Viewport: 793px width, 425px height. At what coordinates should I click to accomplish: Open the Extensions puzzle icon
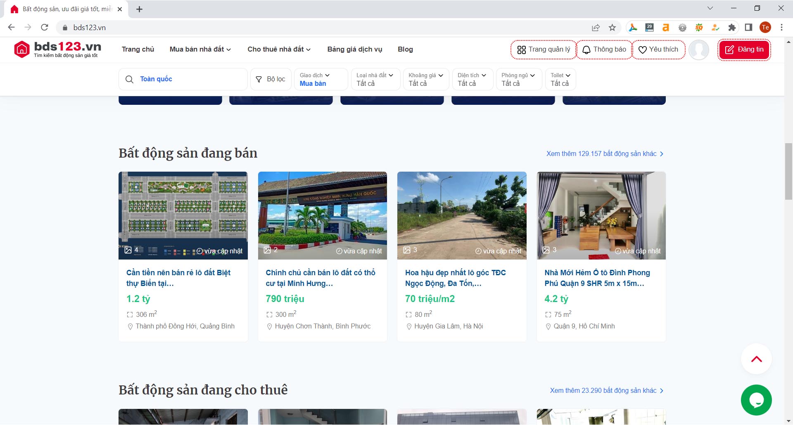732,28
